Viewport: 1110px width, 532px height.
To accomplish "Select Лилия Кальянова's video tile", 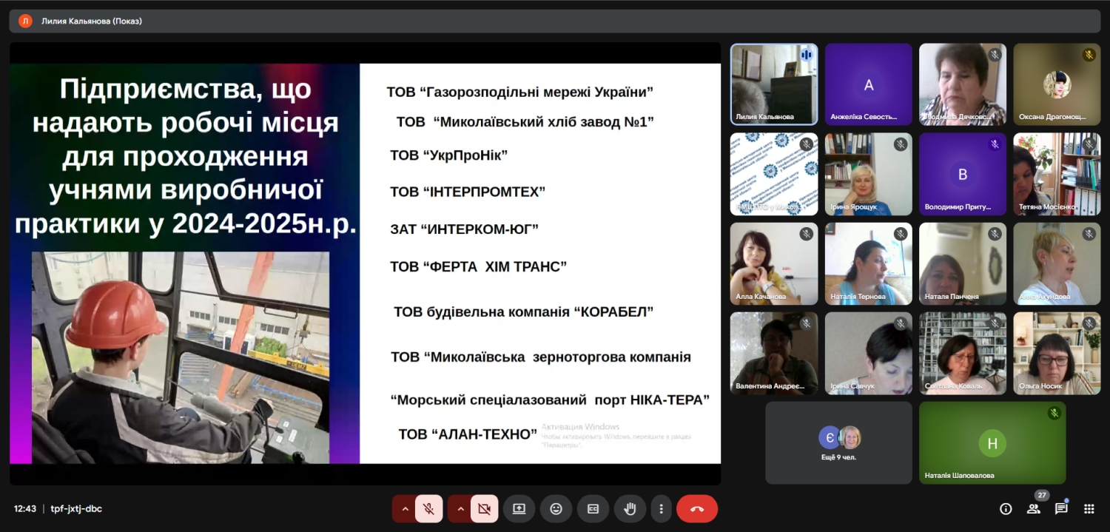I will [774, 84].
